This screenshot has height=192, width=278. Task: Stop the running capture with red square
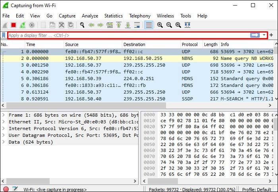[14, 25]
